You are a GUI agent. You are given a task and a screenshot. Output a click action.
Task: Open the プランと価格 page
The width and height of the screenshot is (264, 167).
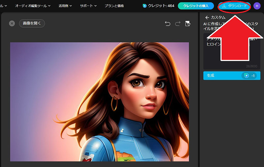coord(114,6)
